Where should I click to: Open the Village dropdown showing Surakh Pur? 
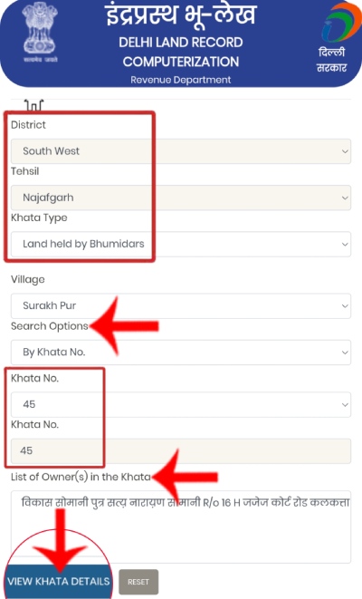click(x=181, y=305)
